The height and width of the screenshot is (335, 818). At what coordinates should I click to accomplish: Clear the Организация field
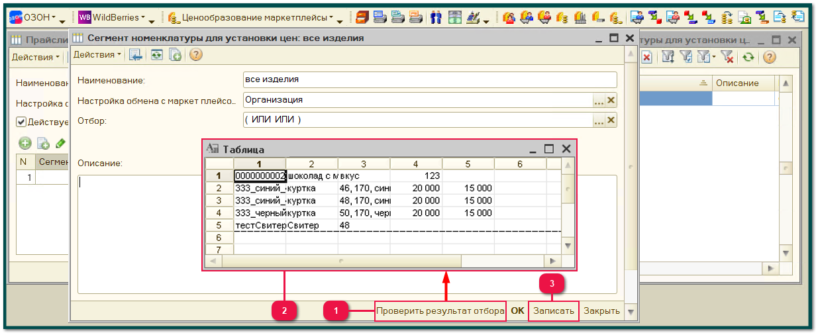611,100
